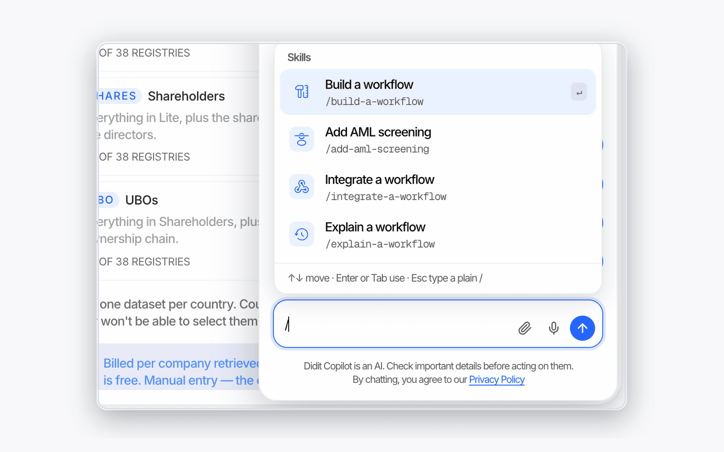This screenshot has height=452, width=724.
Task: Click OF 38 REGISTRIES under Shareholders
Action: tap(144, 157)
